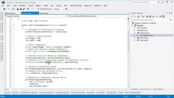
Task: Click the Show All Files icon
Action: (x=153, y=17)
